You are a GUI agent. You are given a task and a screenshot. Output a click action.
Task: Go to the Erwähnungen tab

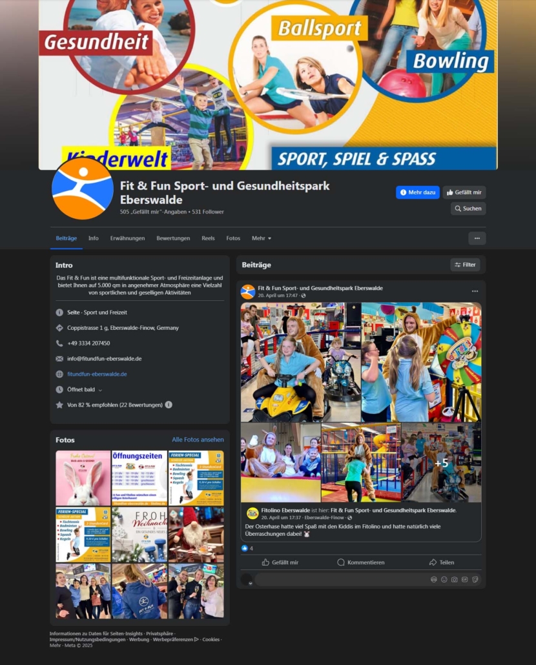pos(127,238)
